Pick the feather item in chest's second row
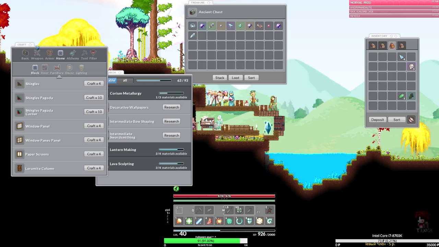 (193, 35)
